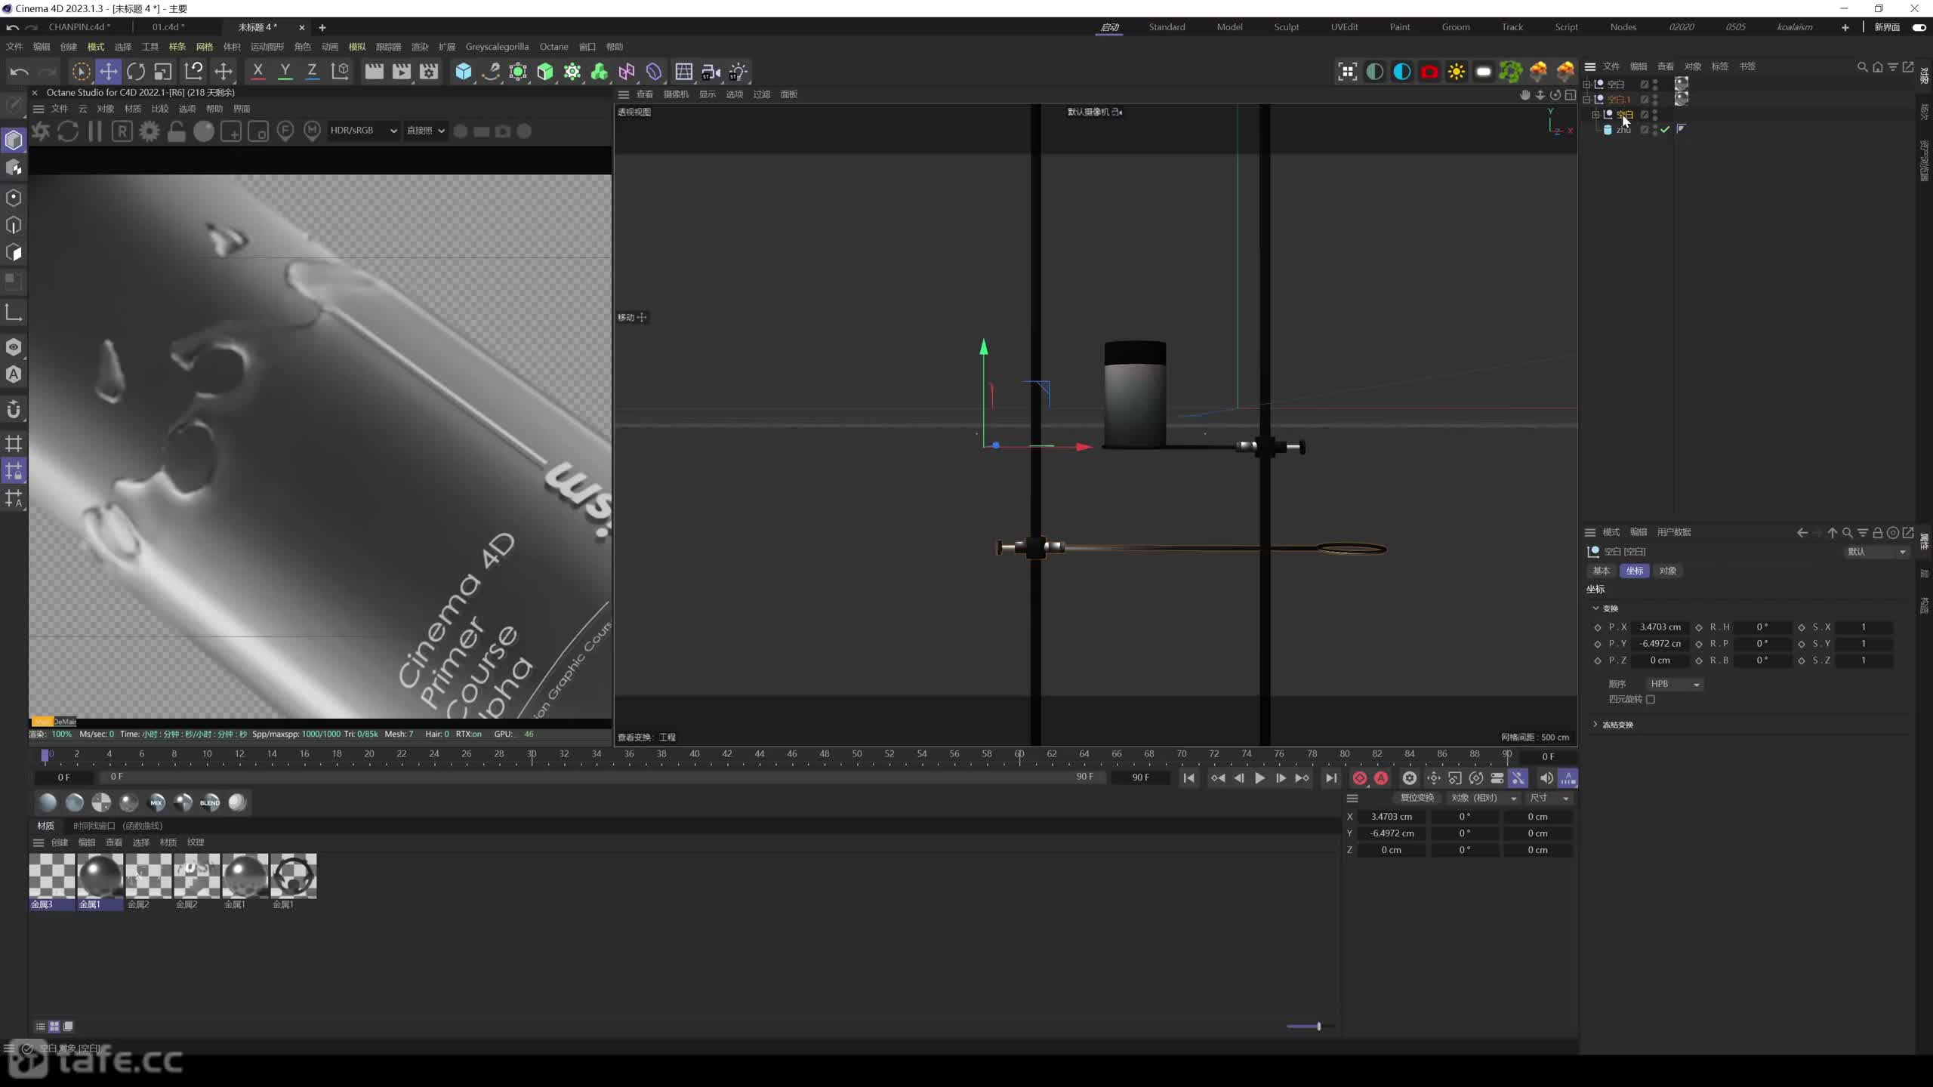This screenshot has width=1933, height=1087.
Task: Switch to the CHANPIN.c4d document tab
Action: (79, 27)
